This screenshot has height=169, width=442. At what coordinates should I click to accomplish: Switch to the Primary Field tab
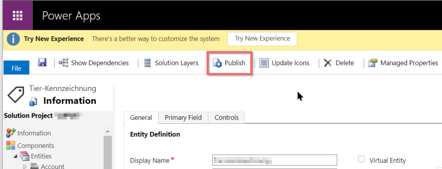point(183,117)
